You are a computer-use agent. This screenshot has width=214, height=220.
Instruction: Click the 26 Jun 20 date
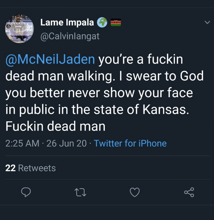[66, 143]
